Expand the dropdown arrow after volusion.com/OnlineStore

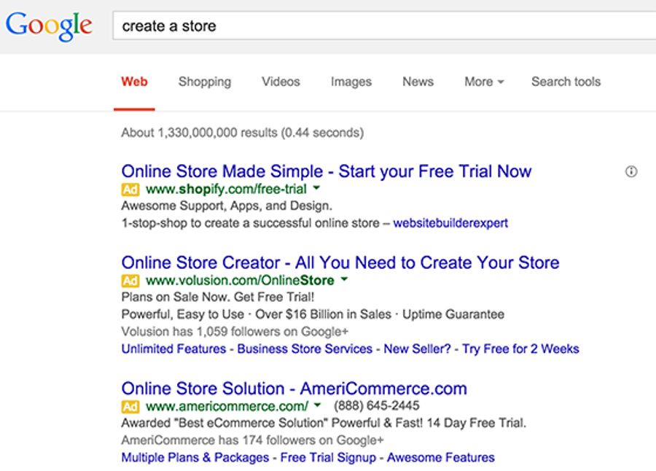pos(344,281)
